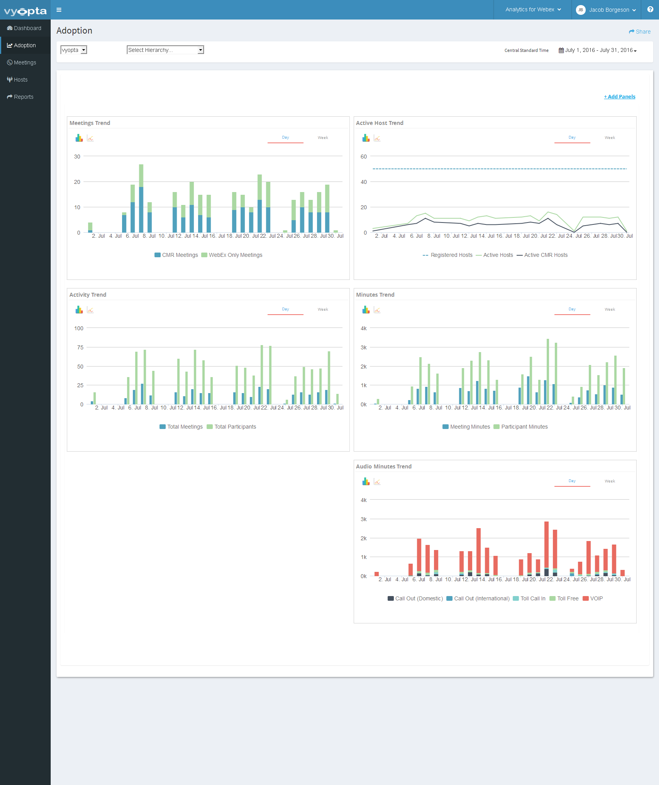659x785 pixels.
Task: Click the JB user avatar circle
Action: [581, 10]
